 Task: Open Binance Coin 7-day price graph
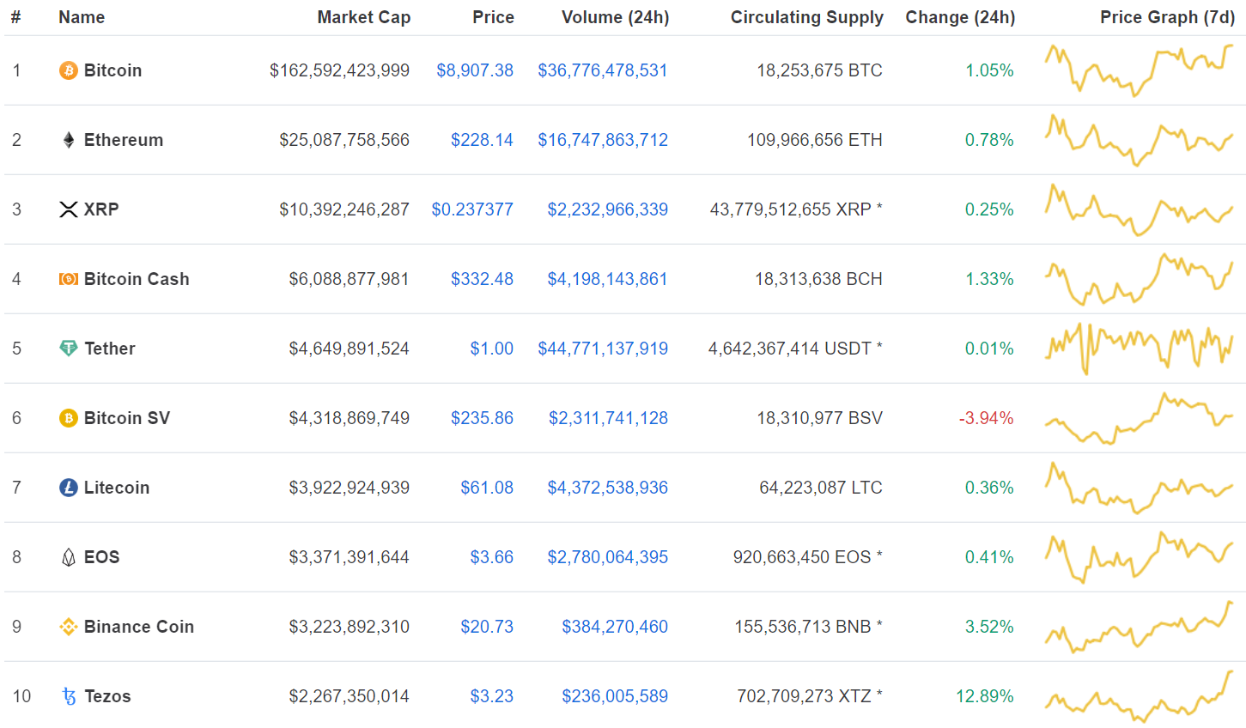click(1139, 627)
